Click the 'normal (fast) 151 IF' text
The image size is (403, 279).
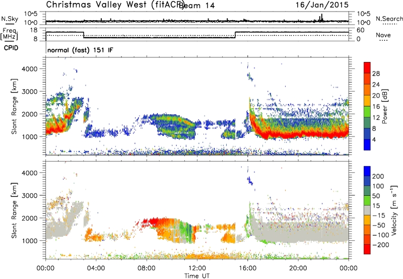80,50
